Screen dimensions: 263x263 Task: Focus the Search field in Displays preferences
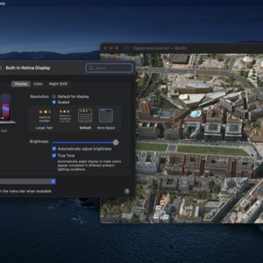[x=109, y=68]
